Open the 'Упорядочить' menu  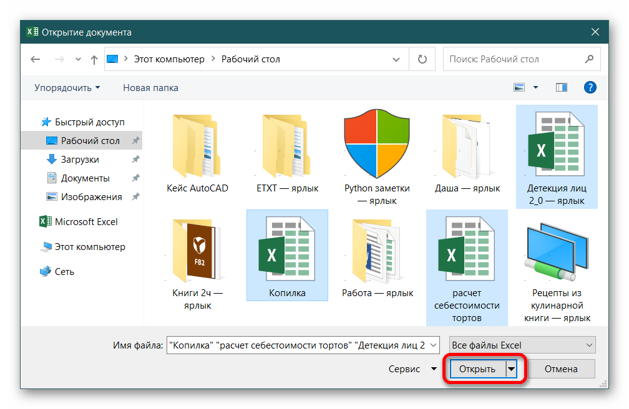[67, 88]
